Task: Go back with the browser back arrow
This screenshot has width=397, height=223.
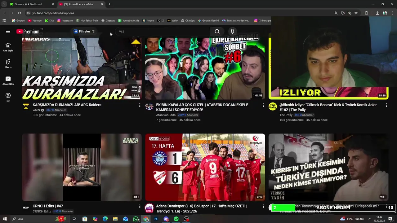Action: click(4, 13)
